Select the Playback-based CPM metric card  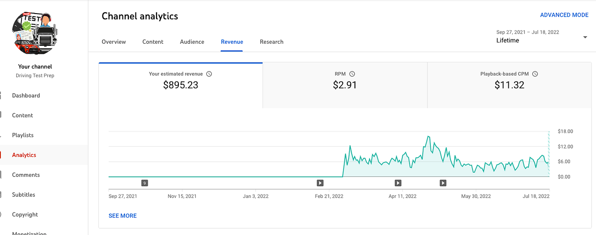point(509,85)
